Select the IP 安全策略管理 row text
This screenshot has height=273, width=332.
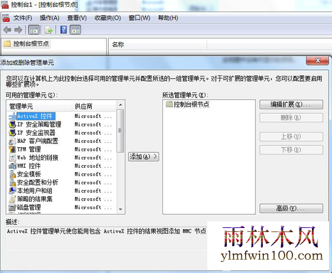tap(39, 124)
